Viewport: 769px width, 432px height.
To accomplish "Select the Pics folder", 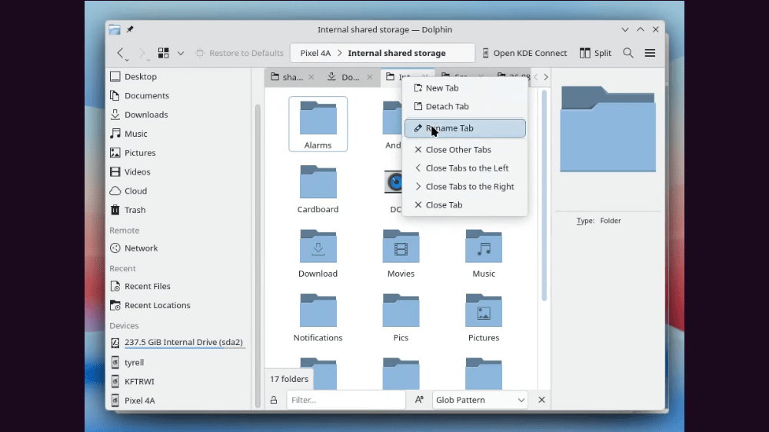I will [x=401, y=317].
